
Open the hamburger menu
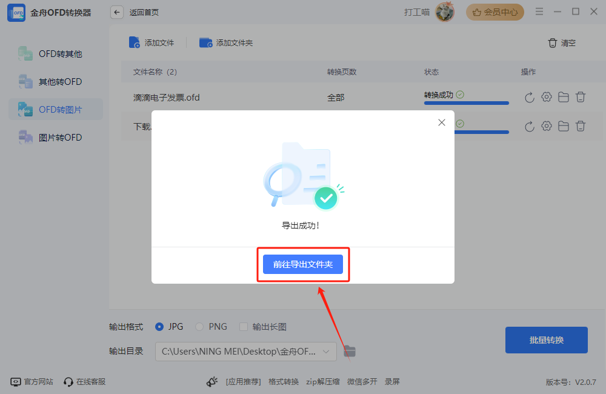(x=539, y=11)
